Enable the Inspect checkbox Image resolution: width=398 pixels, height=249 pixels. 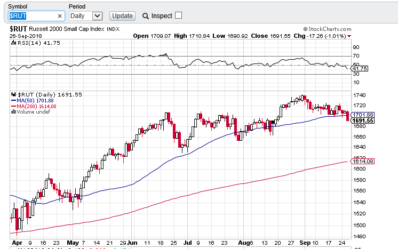tap(178, 15)
